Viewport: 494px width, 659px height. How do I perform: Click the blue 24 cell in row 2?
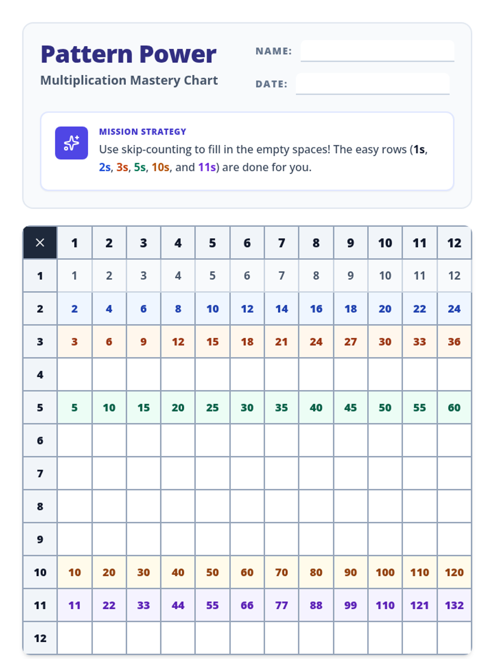point(454,308)
